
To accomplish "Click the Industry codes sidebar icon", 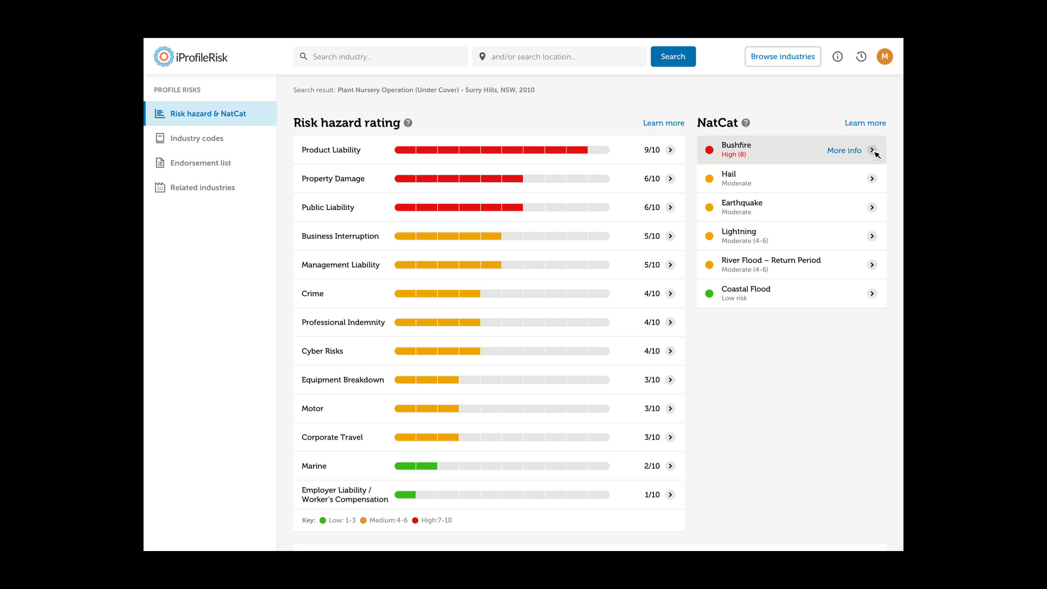I will (160, 138).
